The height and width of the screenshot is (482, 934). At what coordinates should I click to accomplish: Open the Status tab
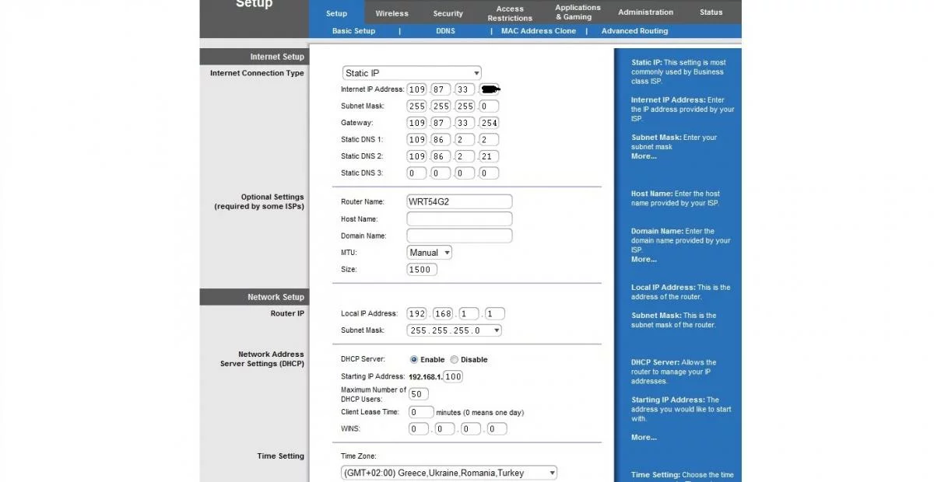[x=711, y=12]
